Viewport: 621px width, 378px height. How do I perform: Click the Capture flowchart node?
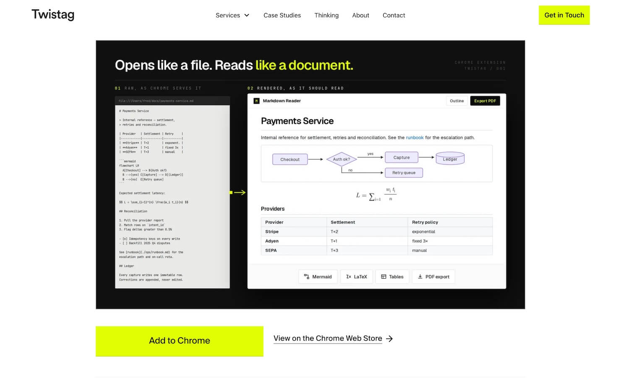[402, 157]
